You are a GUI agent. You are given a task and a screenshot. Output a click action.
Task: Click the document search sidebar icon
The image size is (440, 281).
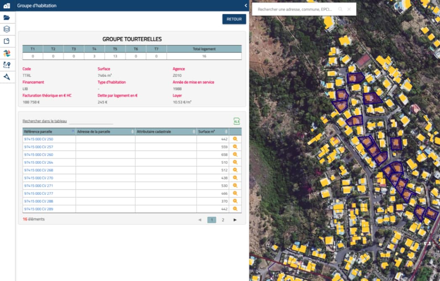[x=7, y=41]
